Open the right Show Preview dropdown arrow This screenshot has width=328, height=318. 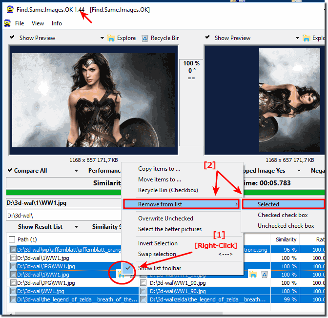297,38
